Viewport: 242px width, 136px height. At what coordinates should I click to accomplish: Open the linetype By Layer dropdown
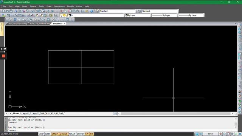(x=164, y=15)
